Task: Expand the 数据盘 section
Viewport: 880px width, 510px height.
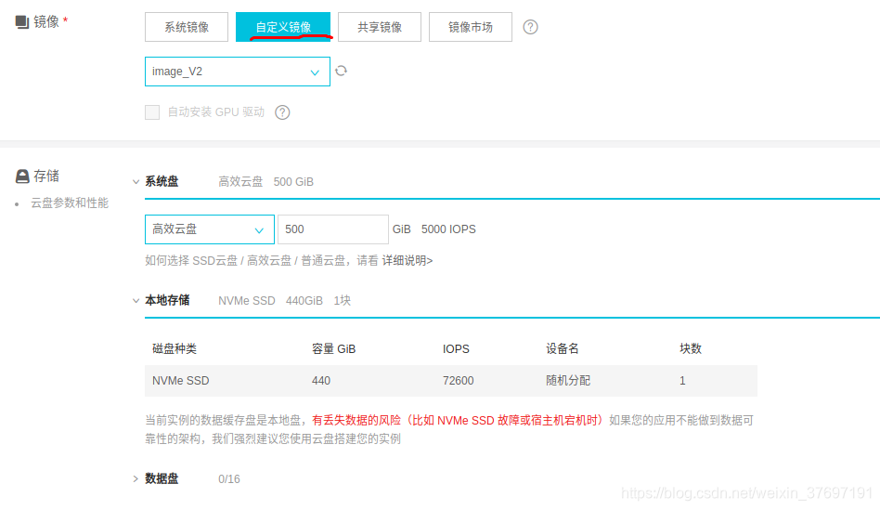Action: [x=136, y=479]
